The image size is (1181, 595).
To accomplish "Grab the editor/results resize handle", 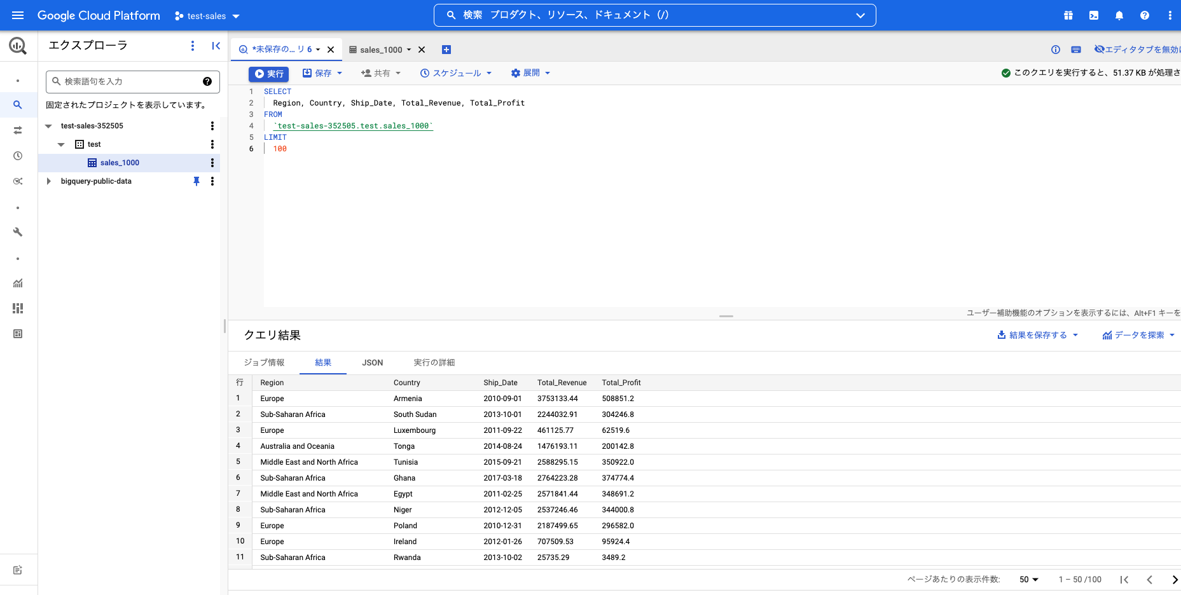I will pyautogui.click(x=726, y=316).
